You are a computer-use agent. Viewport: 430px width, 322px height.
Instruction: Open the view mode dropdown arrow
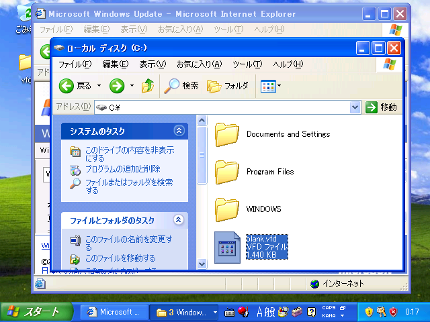tap(279, 86)
